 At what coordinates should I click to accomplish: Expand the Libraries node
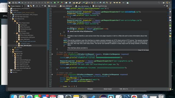[13, 48]
